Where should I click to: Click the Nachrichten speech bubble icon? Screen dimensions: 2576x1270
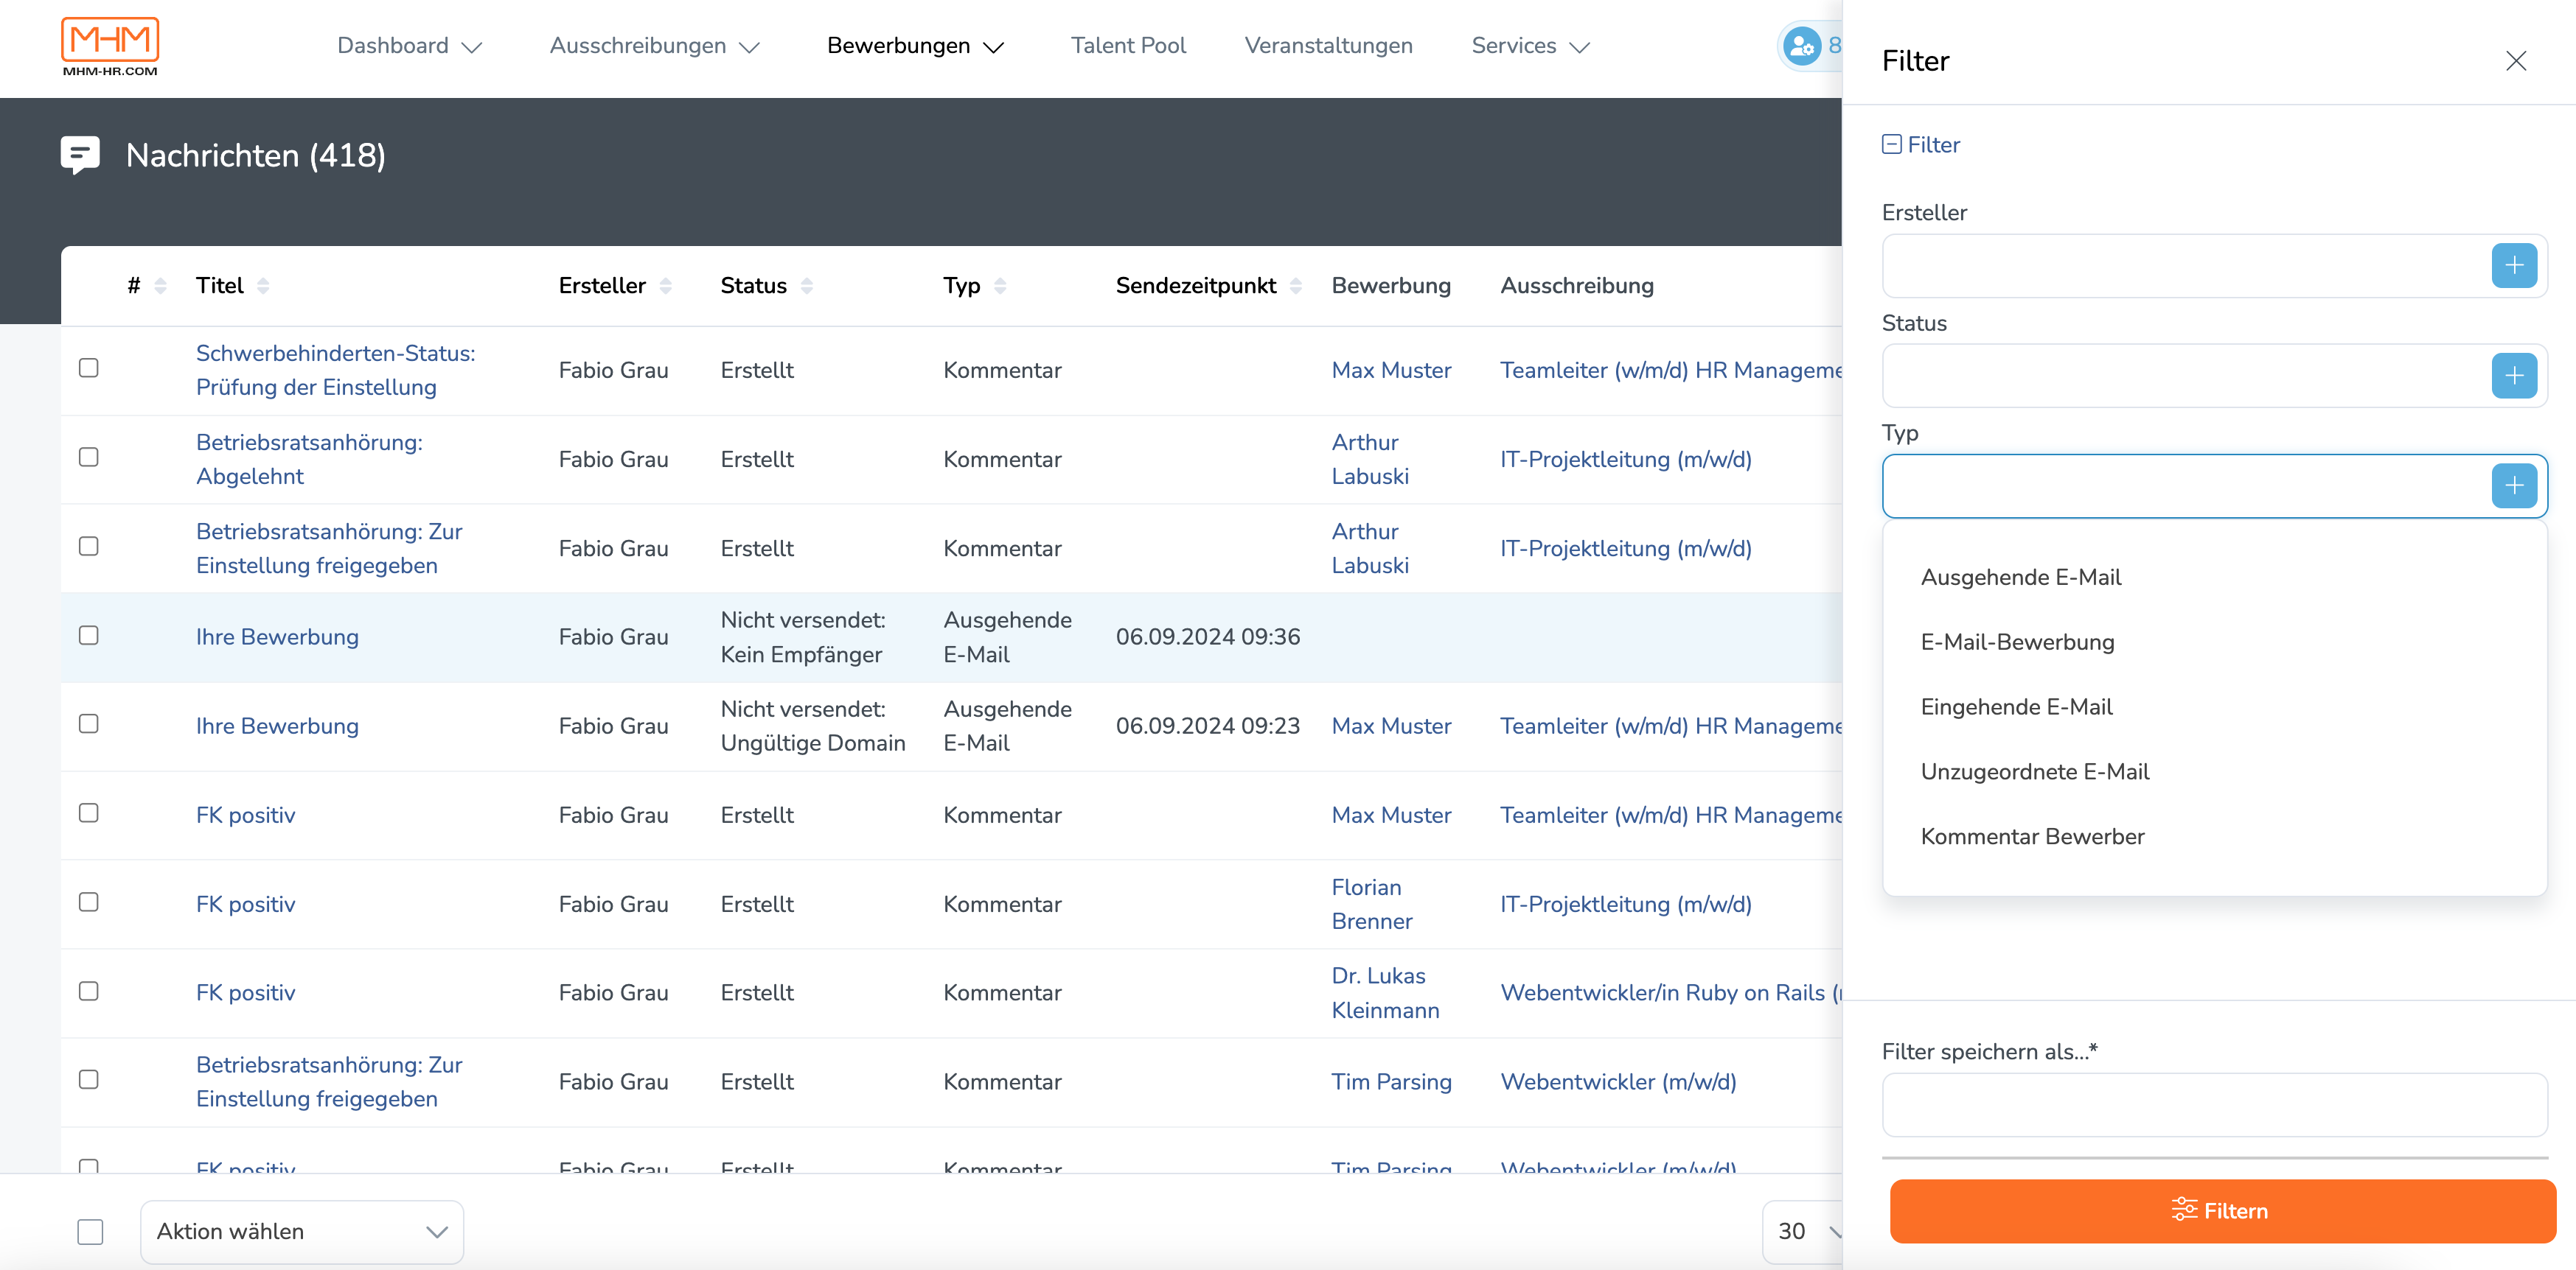[80, 155]
